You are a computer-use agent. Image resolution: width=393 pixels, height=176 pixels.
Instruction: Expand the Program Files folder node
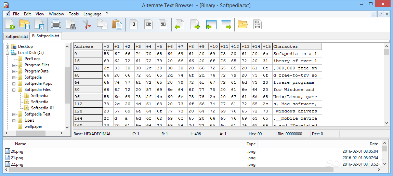14,65
